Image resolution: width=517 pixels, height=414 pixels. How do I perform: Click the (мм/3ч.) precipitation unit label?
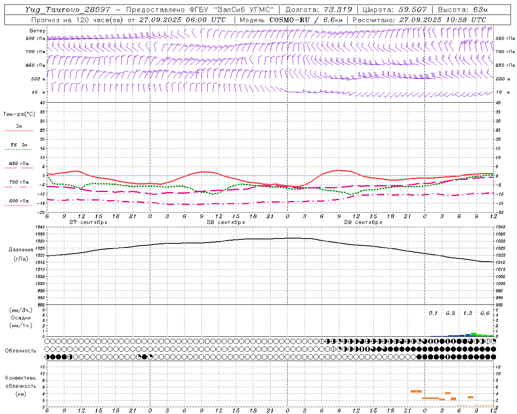(21, 310)
